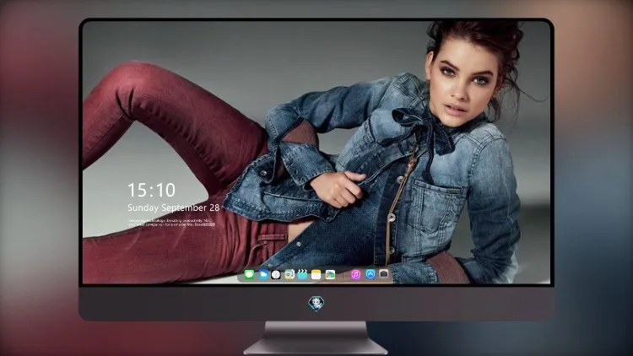The image size is (633, 356).
Task: Launch the Weather app from the dock
Action: coord(263,275)
